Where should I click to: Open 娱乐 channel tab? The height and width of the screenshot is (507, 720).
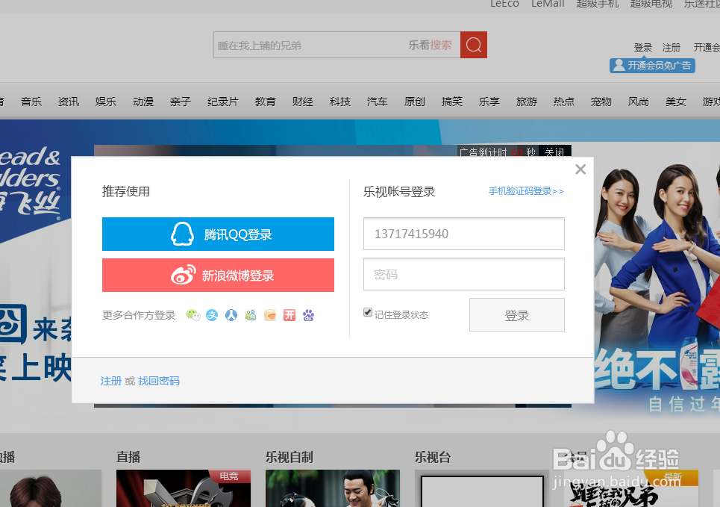coord(106,102)
